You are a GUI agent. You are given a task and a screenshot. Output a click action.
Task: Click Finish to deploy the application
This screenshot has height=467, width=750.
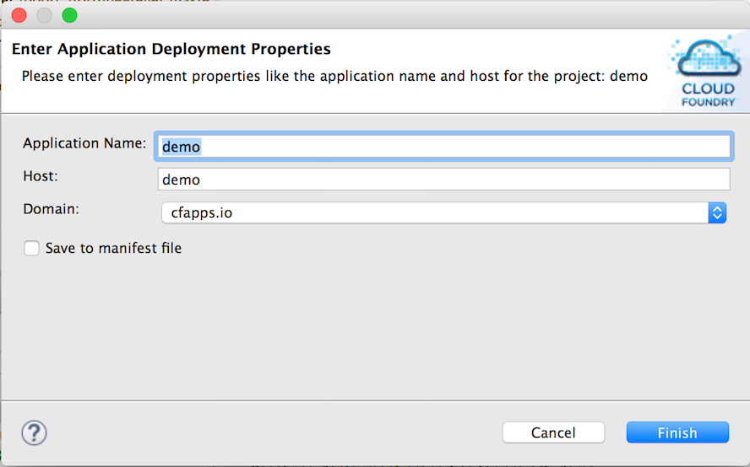677,432
